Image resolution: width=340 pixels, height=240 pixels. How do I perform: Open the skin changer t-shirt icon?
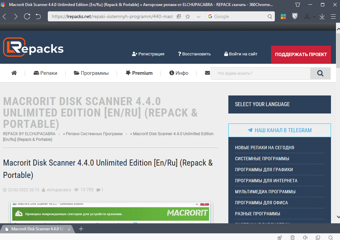click(x=298, y=5)
